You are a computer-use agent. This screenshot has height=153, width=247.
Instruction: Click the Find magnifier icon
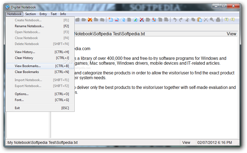click(212, 20)
